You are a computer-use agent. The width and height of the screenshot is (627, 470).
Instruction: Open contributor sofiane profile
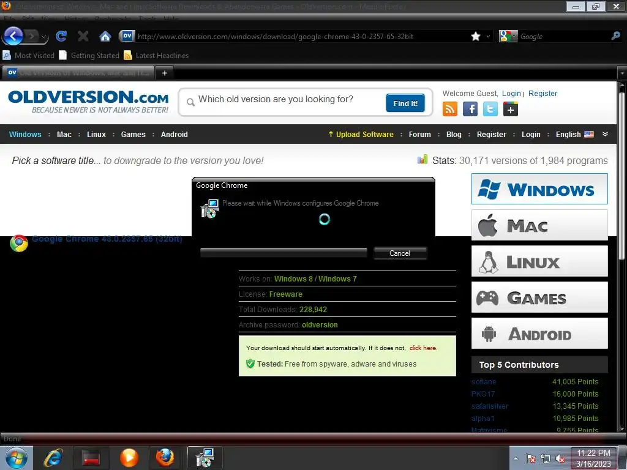tap(484, 382)
